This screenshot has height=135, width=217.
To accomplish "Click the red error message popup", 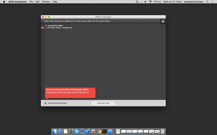I will click(70, 93).
